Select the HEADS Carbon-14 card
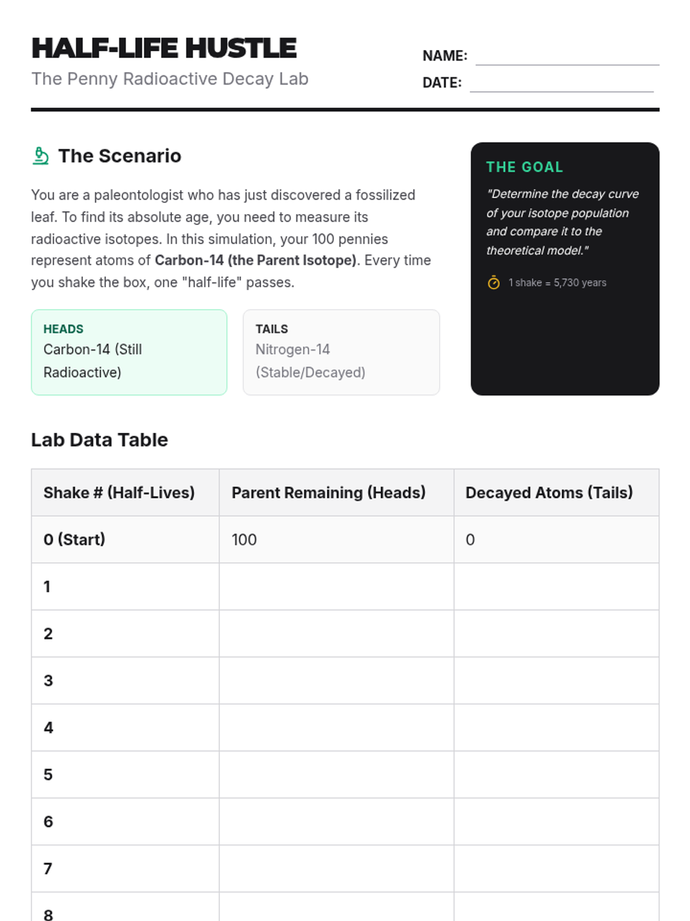 click(129, 352)
